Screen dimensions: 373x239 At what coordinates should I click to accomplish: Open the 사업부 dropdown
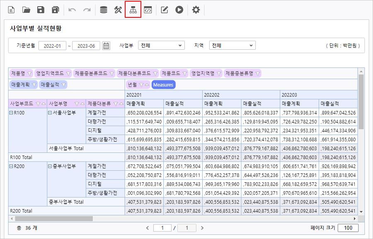coord(161,46)
